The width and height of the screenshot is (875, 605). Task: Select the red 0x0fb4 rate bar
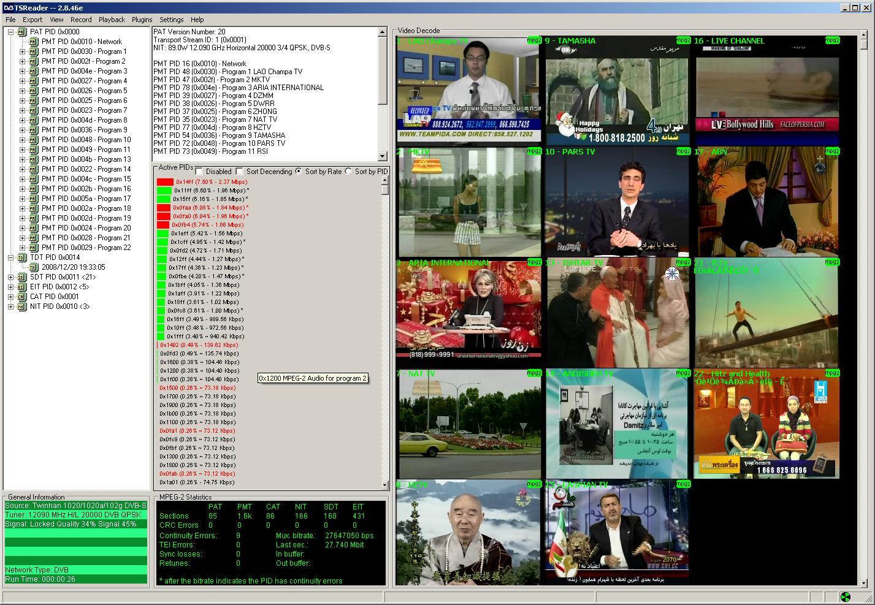(x=163, y=225)
